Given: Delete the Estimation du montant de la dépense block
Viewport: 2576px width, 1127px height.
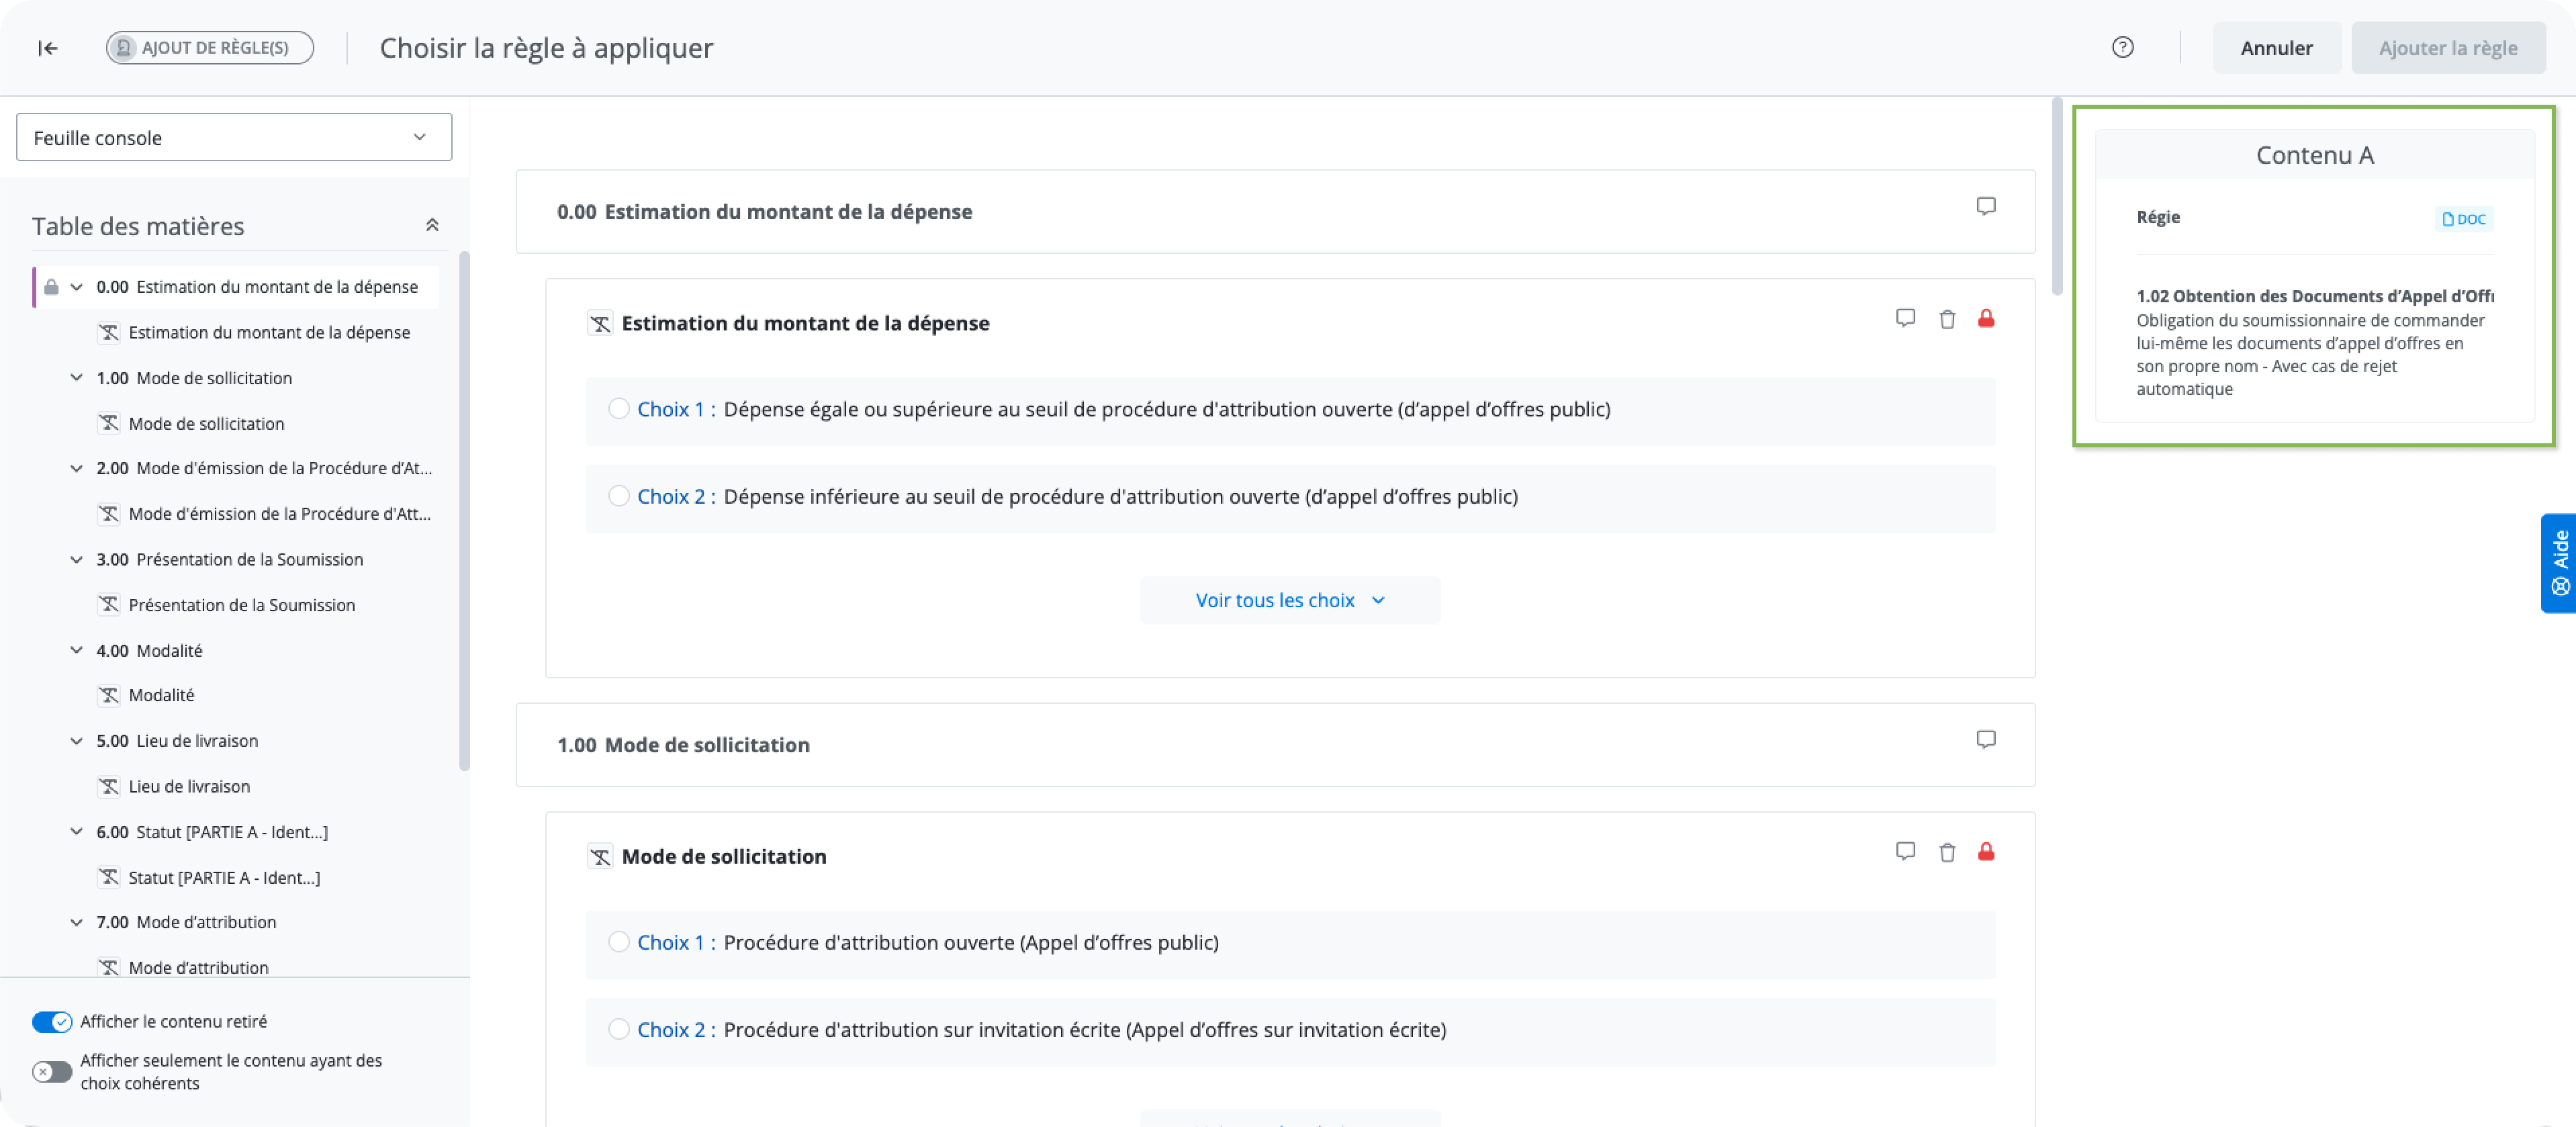Looking at the screenshot, I should [1946, 320].
